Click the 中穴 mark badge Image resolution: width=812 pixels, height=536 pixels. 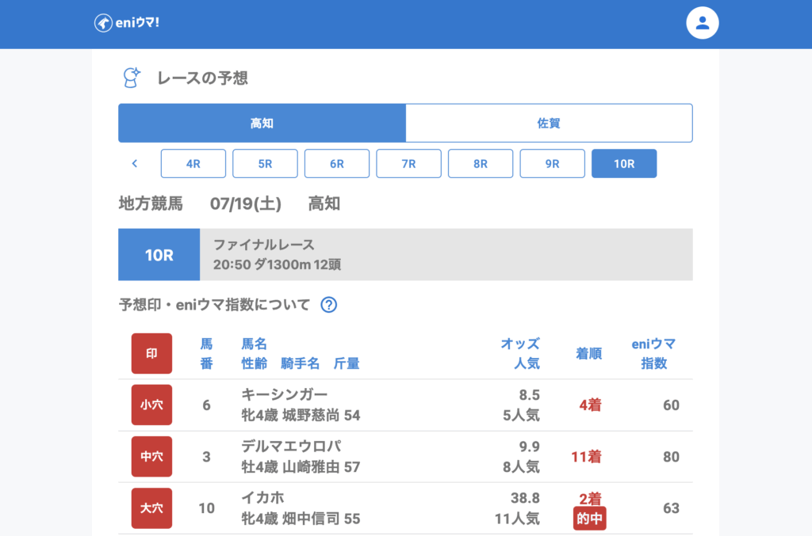151,457
